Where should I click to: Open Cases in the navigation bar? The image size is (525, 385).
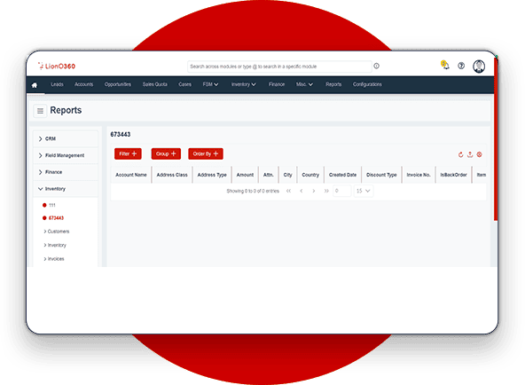pyautogui.click(x=184, y=84)
